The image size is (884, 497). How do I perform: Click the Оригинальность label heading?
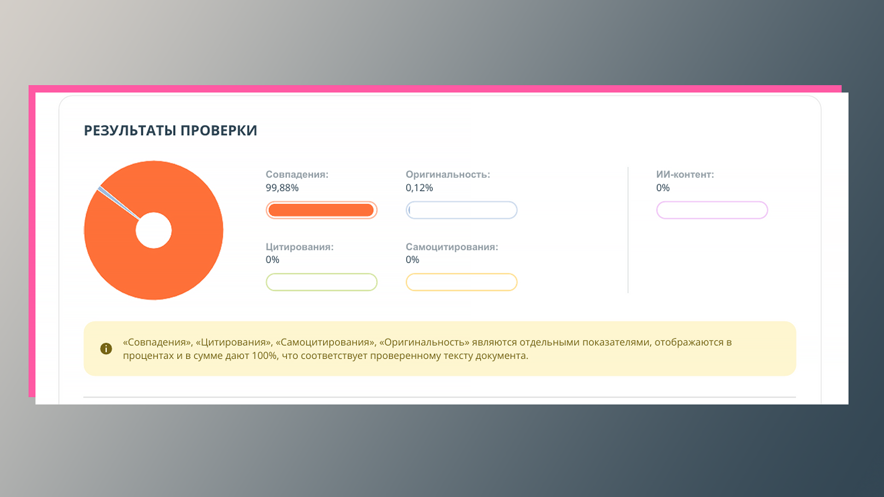click(448, 174)
